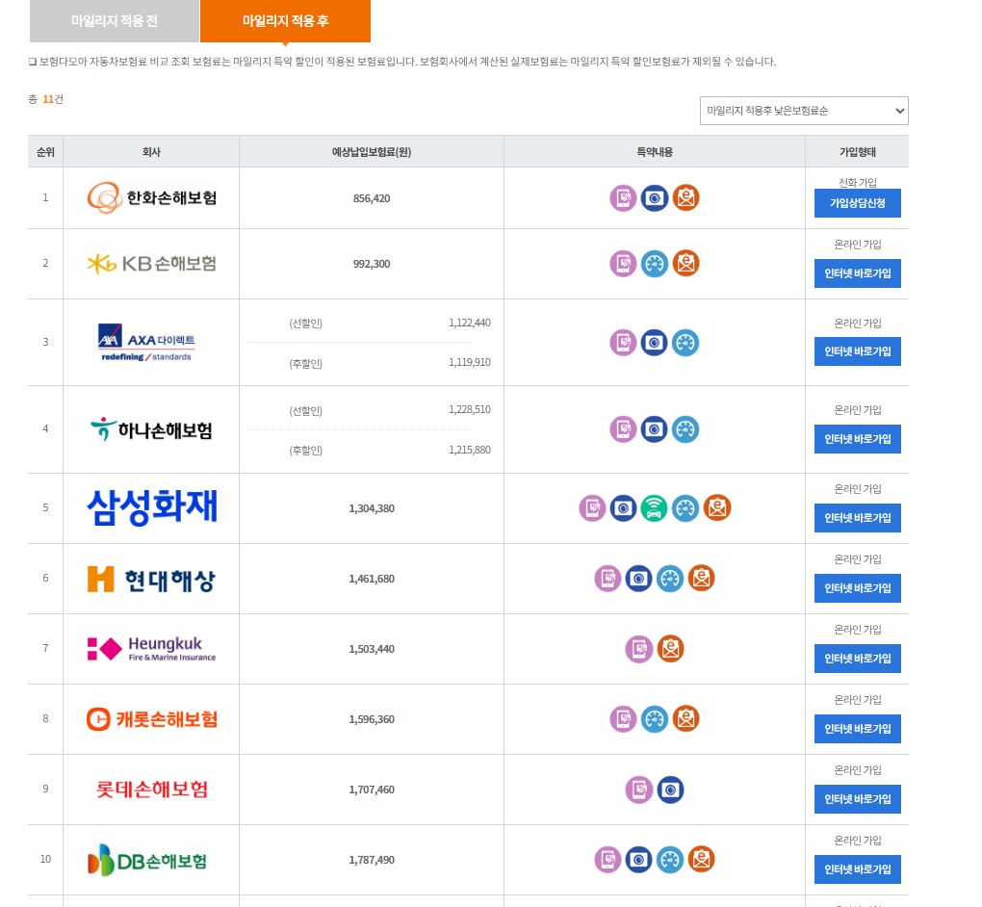Click the orange e-mail envelope icon for Heungkuk
The width and height of the screenshot is (982, 907).
coord(670,649)
